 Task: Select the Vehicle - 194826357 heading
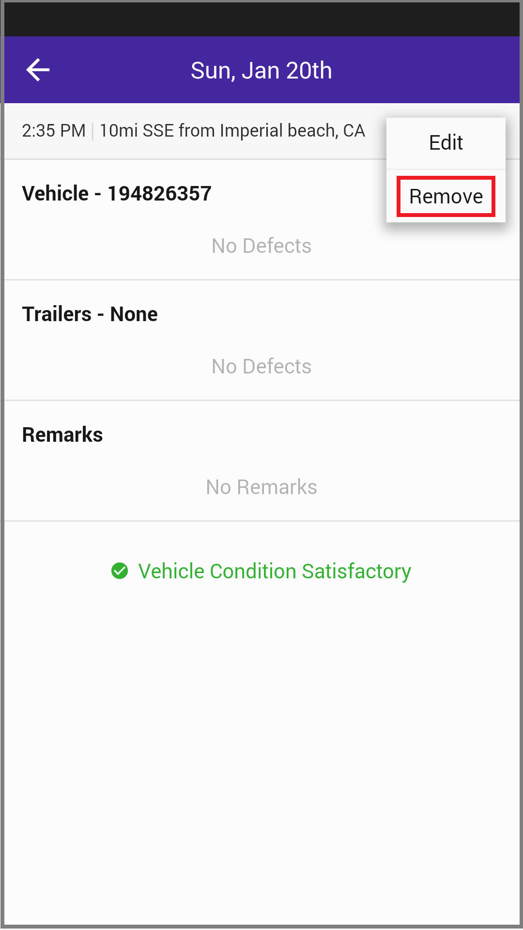(117, 194)
